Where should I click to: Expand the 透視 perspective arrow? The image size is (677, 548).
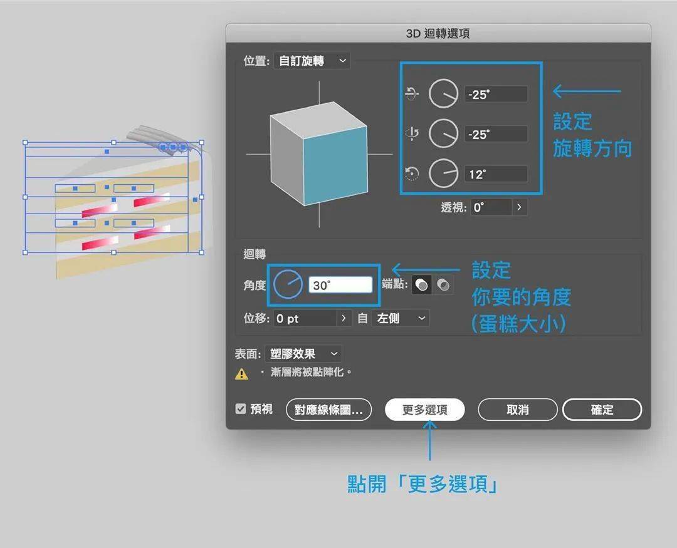pyautogui.click(x=520, y=207)
